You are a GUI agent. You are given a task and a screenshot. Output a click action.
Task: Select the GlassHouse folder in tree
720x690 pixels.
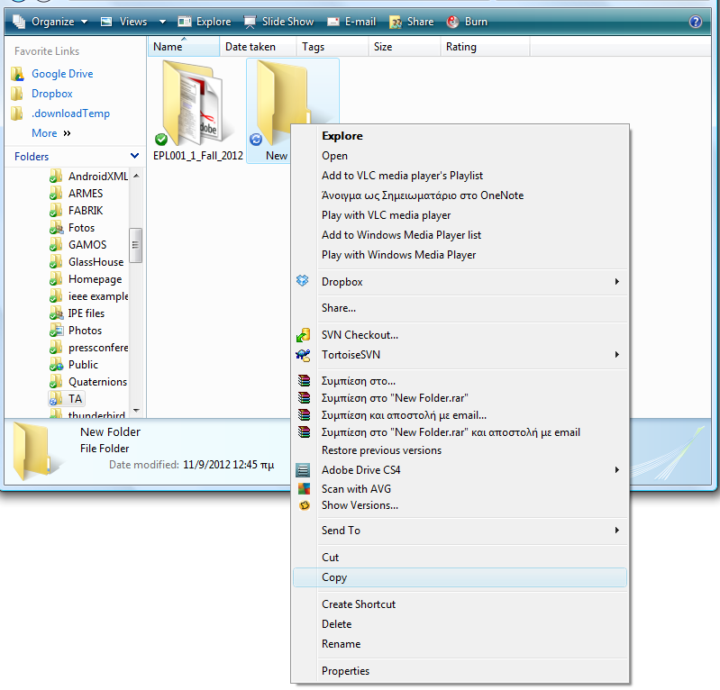[x=96, y=262]
